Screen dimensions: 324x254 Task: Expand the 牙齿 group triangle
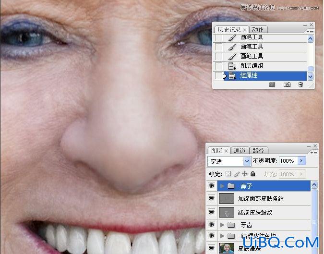point(222,225)
